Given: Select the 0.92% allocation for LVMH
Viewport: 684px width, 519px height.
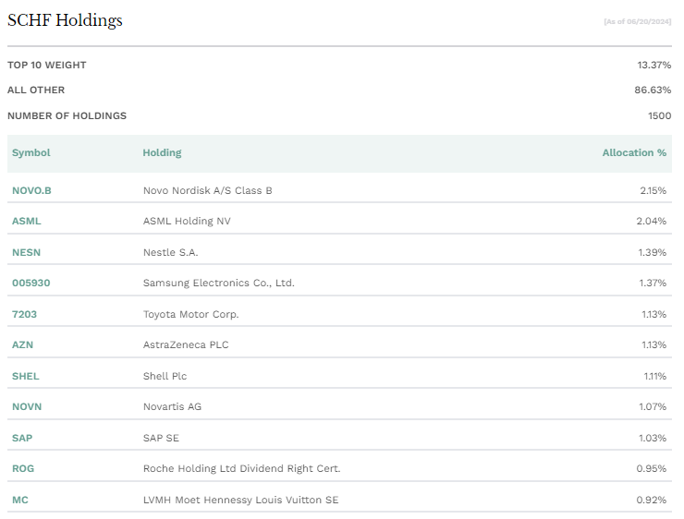Looking at the screenshot, I should (652, 500).
